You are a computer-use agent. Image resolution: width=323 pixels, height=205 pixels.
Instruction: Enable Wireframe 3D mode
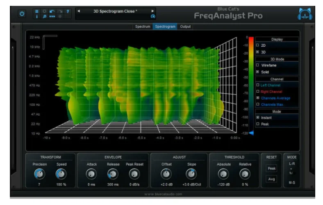pos(257,65)
